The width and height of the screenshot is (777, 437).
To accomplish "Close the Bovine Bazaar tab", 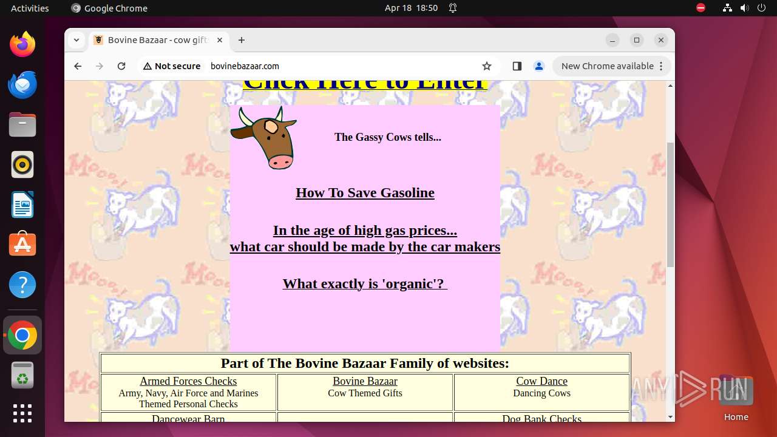I will click(220, 40).
